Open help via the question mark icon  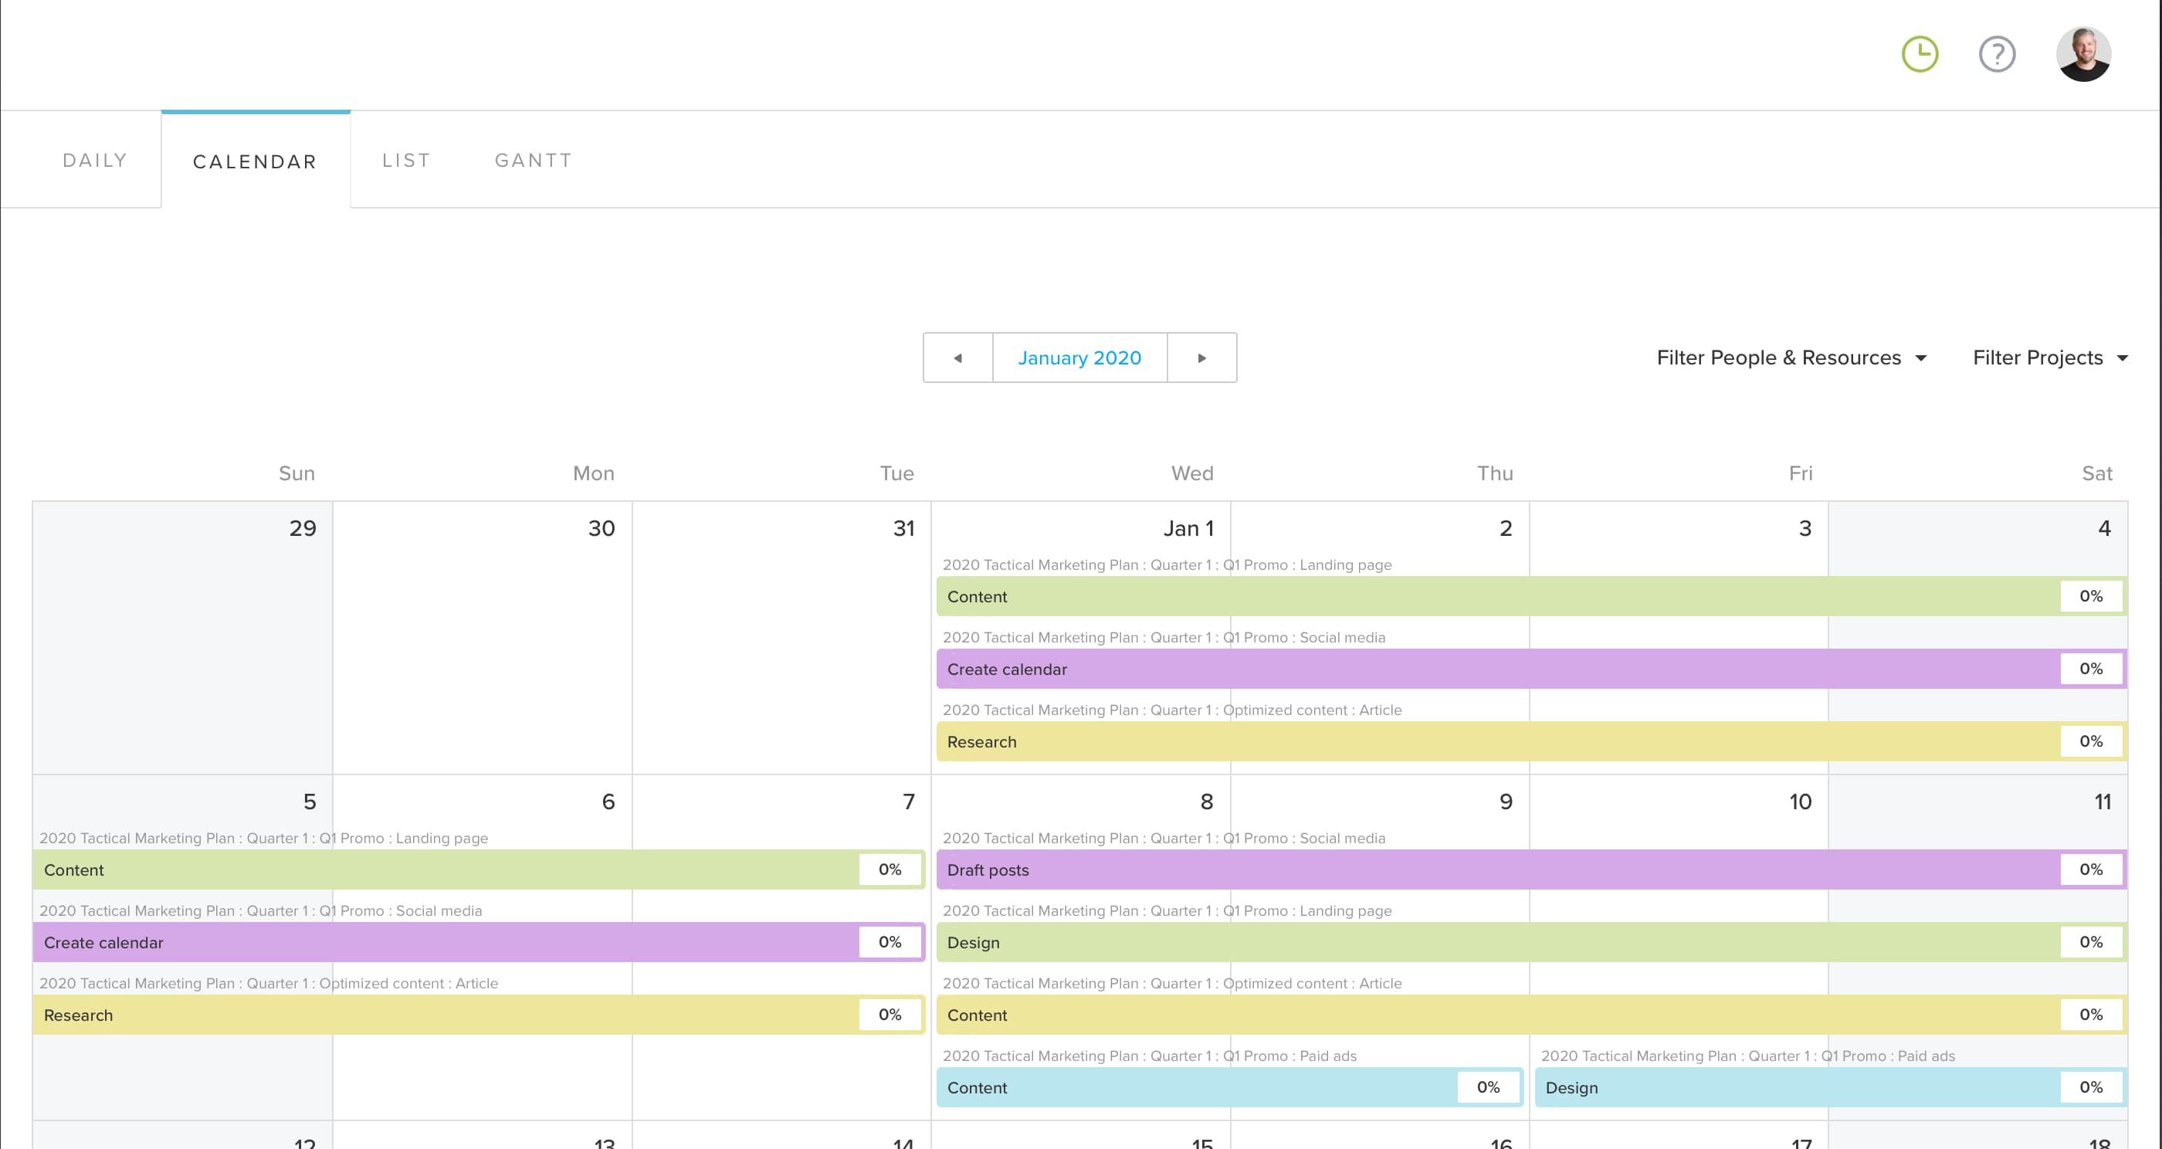(x=1997, y=54)
